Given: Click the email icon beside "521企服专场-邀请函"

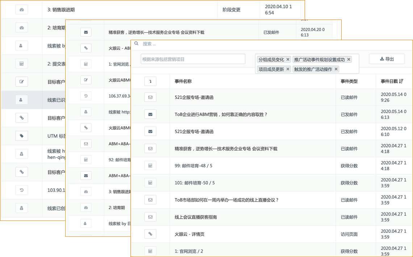Looking at the screenshot, I should 150,97.
